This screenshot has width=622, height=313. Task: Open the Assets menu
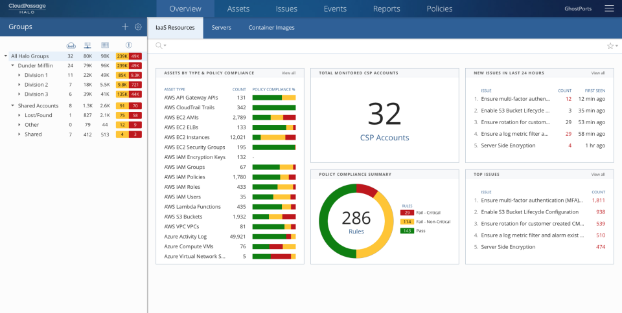[238, 8]
